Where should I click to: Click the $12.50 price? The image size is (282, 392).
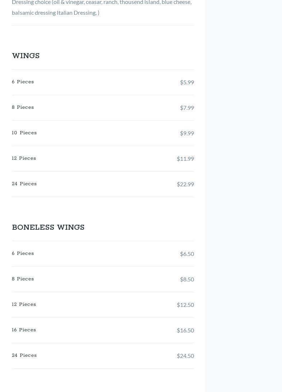click(x=185, y=305)
